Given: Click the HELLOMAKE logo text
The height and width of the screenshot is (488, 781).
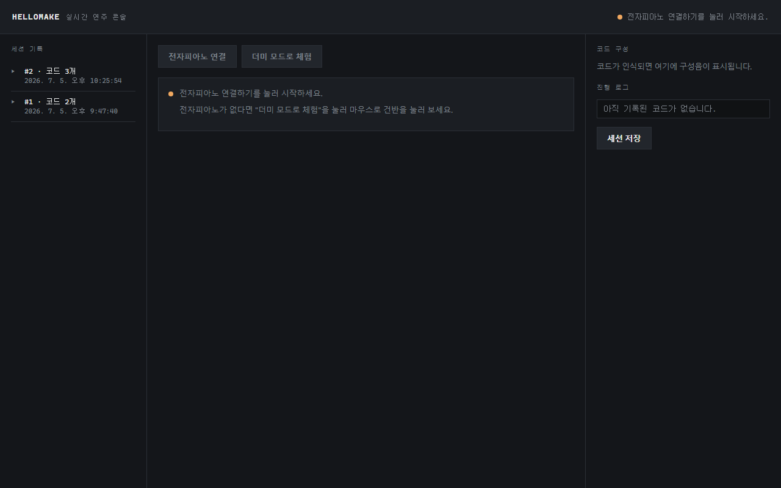Looking at the screenshot, I should tap(36, 17).
